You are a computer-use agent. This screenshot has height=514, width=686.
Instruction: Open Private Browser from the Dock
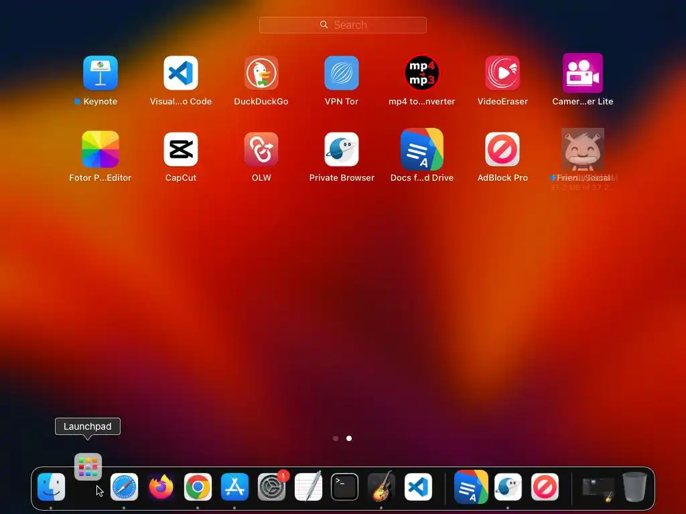pos(508,487)
